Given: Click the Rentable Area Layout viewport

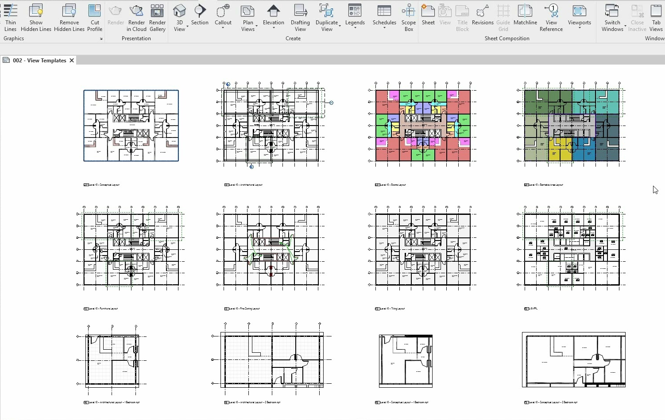Looking at the screenshot, I should coord(571,126).
